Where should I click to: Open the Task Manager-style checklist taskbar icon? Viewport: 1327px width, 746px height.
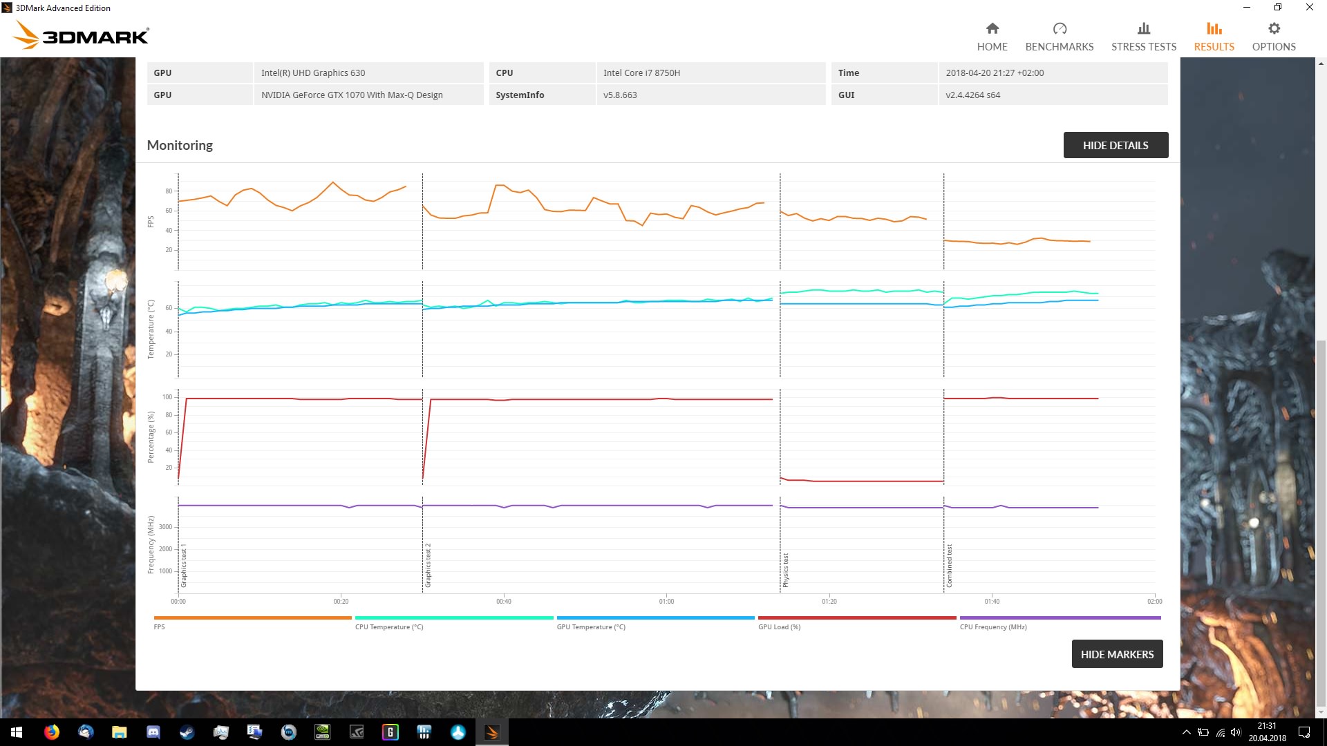click(254, 732)
